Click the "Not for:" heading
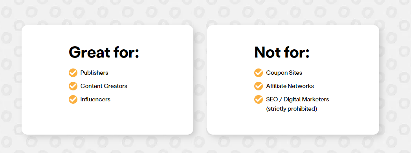Image resolution: width=411 pixels, height=153 pixels. pos(282,52)
